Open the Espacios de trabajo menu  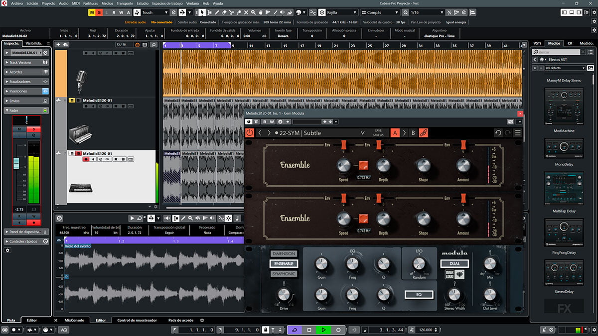[167, 3]
